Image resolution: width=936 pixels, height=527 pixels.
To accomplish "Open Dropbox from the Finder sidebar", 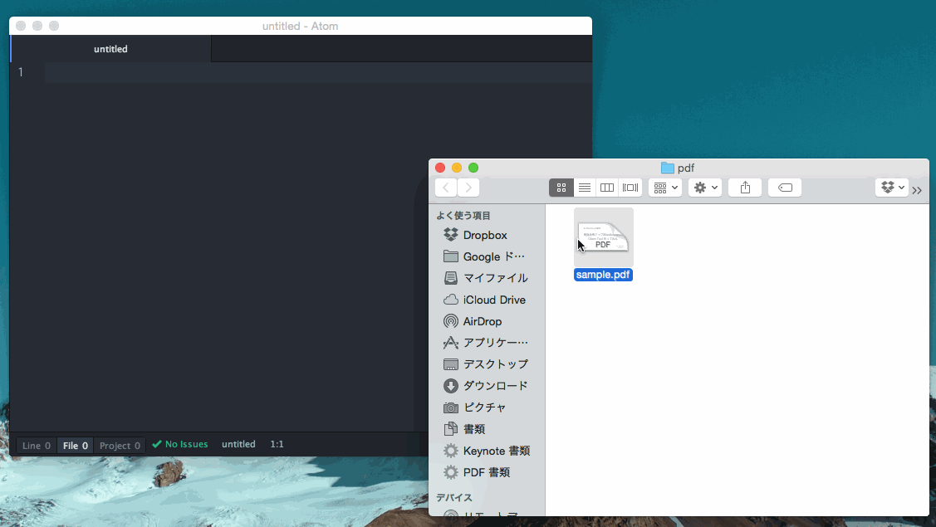I will pyautogui.click(x=485, y=235).
